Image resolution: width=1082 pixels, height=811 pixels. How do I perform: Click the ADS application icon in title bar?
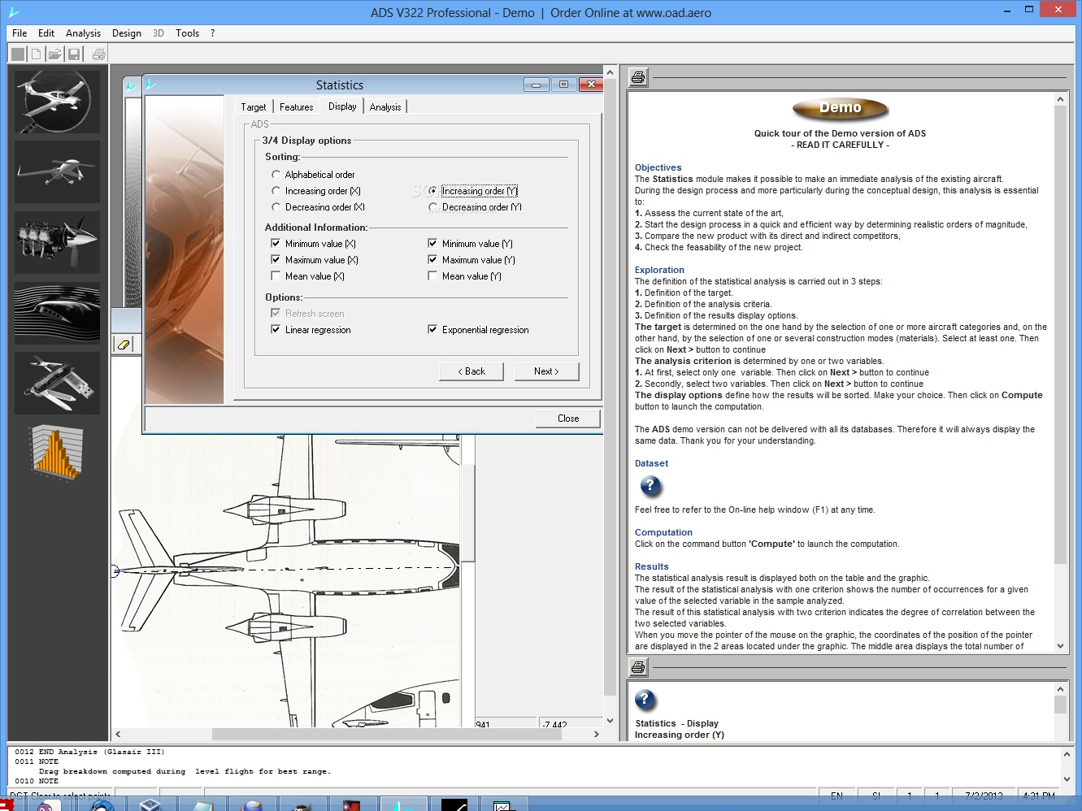coord(13,12)
